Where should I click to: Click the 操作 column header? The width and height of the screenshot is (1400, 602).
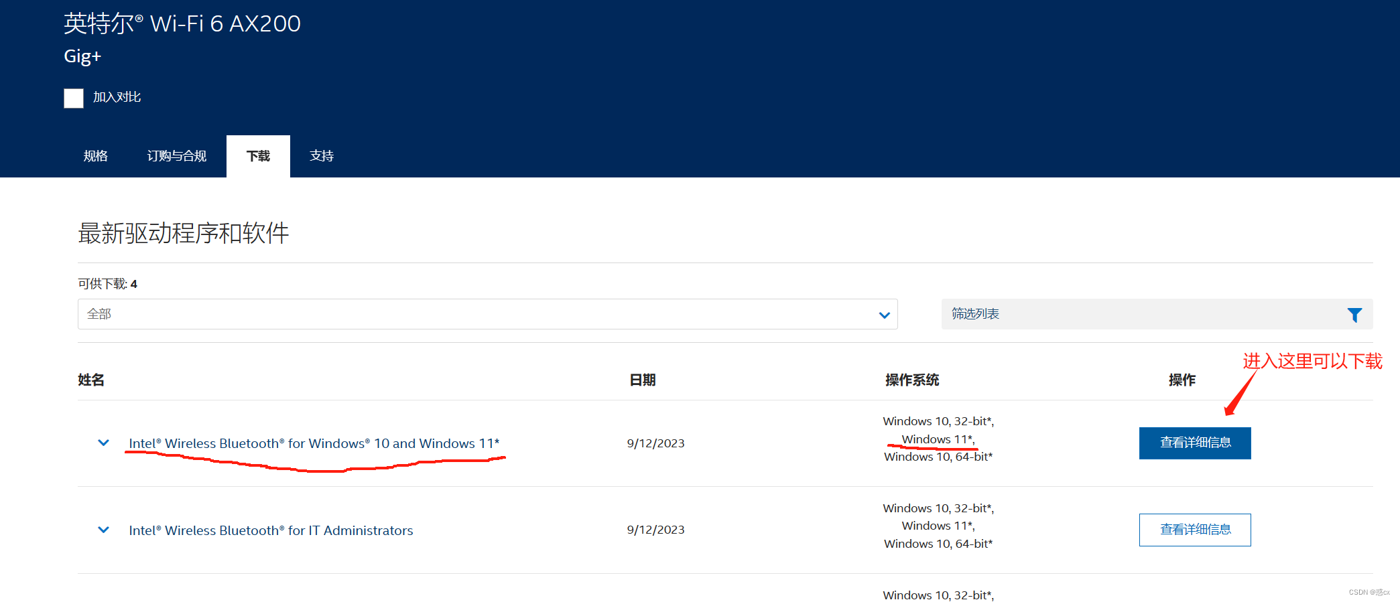click(x=1182, y=380)
